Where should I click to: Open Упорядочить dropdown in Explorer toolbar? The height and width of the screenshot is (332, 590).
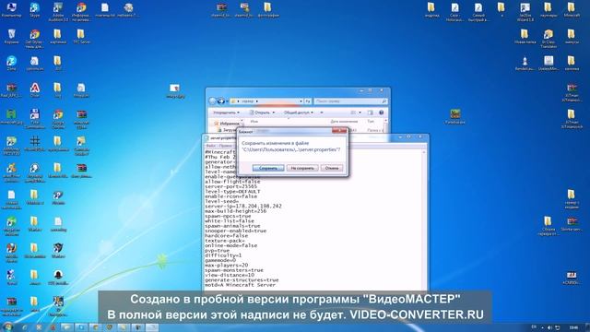point(226,113)
